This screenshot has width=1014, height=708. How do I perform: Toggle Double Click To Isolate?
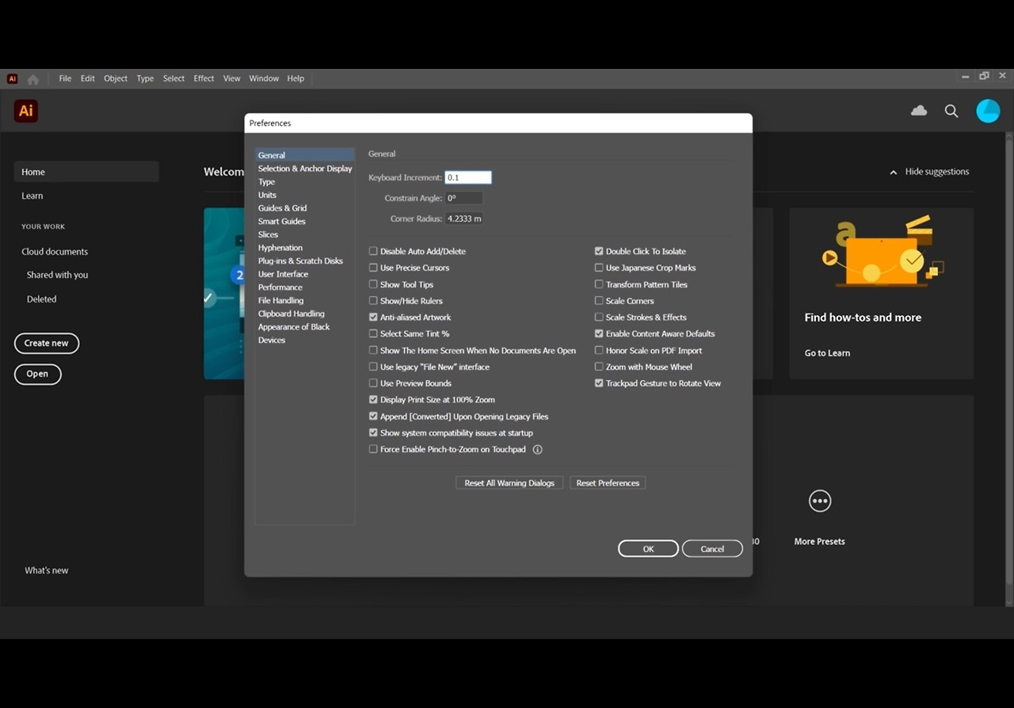pyautogui.click(x=599, y=251)
